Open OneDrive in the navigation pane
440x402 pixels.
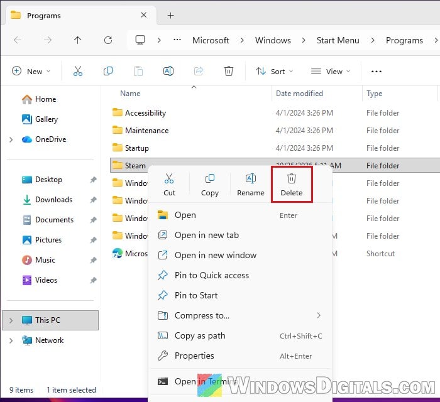[x=44, y=139]
